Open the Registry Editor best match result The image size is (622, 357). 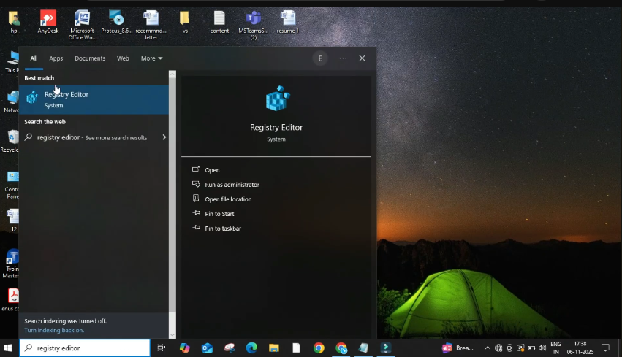94,99
